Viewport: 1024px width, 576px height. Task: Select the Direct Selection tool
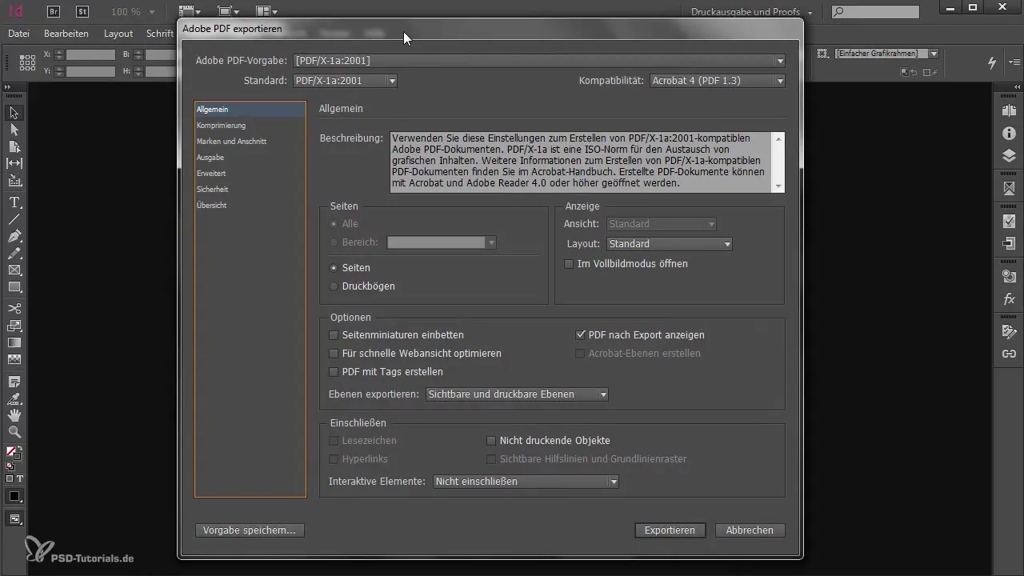point(14,130)
